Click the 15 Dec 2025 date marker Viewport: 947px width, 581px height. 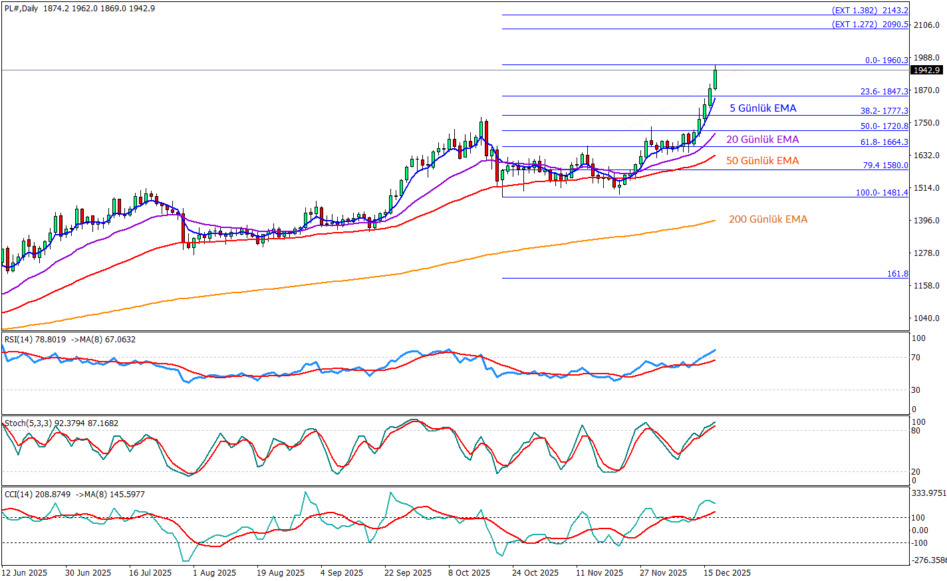tap(728, 573)
